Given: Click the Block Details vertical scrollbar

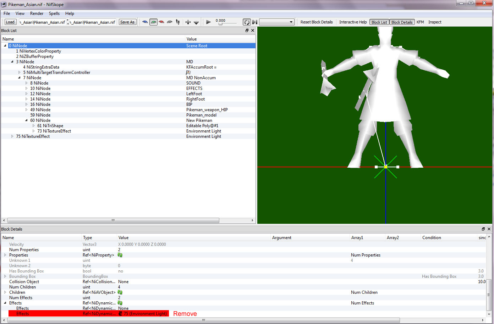Looking at the screenshot, I should click(x=489, y=295).
